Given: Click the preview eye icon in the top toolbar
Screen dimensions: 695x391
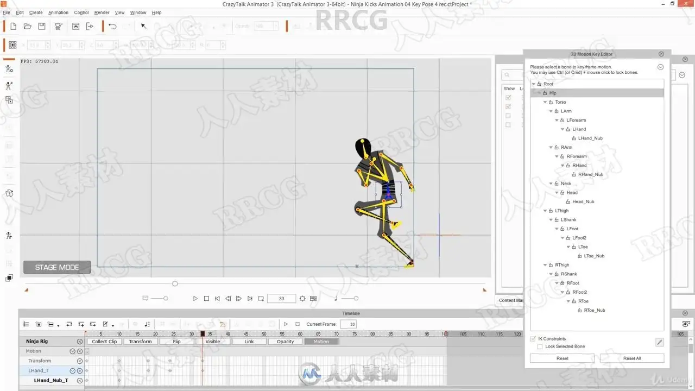Looking at the screenshot, I should point(76,26).
